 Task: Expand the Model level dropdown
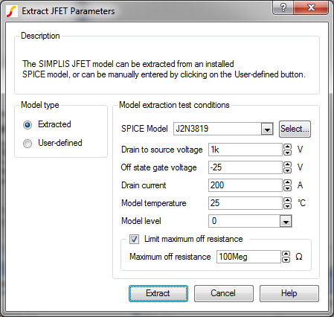point(286,221)
